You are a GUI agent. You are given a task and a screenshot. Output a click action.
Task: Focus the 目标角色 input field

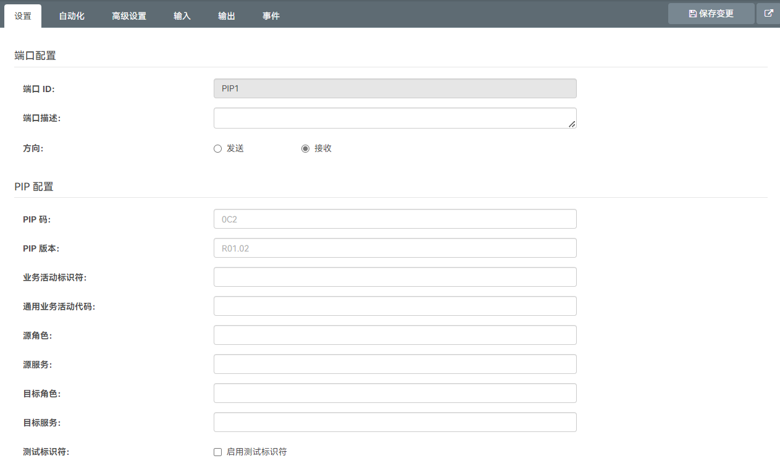point(395,393)
